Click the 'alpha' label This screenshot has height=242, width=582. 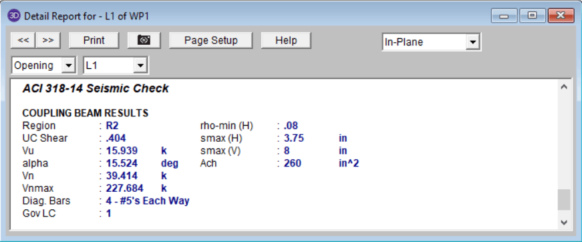click(35, 163)
